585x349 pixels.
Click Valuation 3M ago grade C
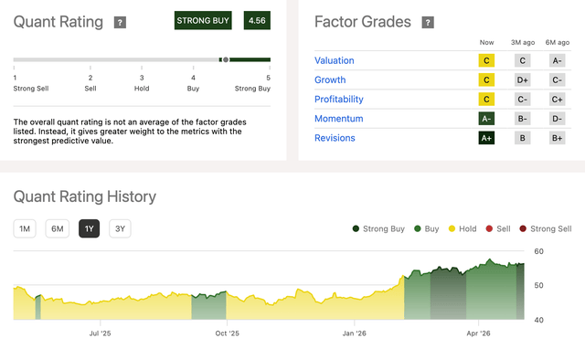(522, 60)
